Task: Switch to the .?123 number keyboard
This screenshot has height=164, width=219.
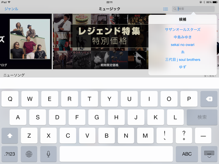Action: coord(10,154)
